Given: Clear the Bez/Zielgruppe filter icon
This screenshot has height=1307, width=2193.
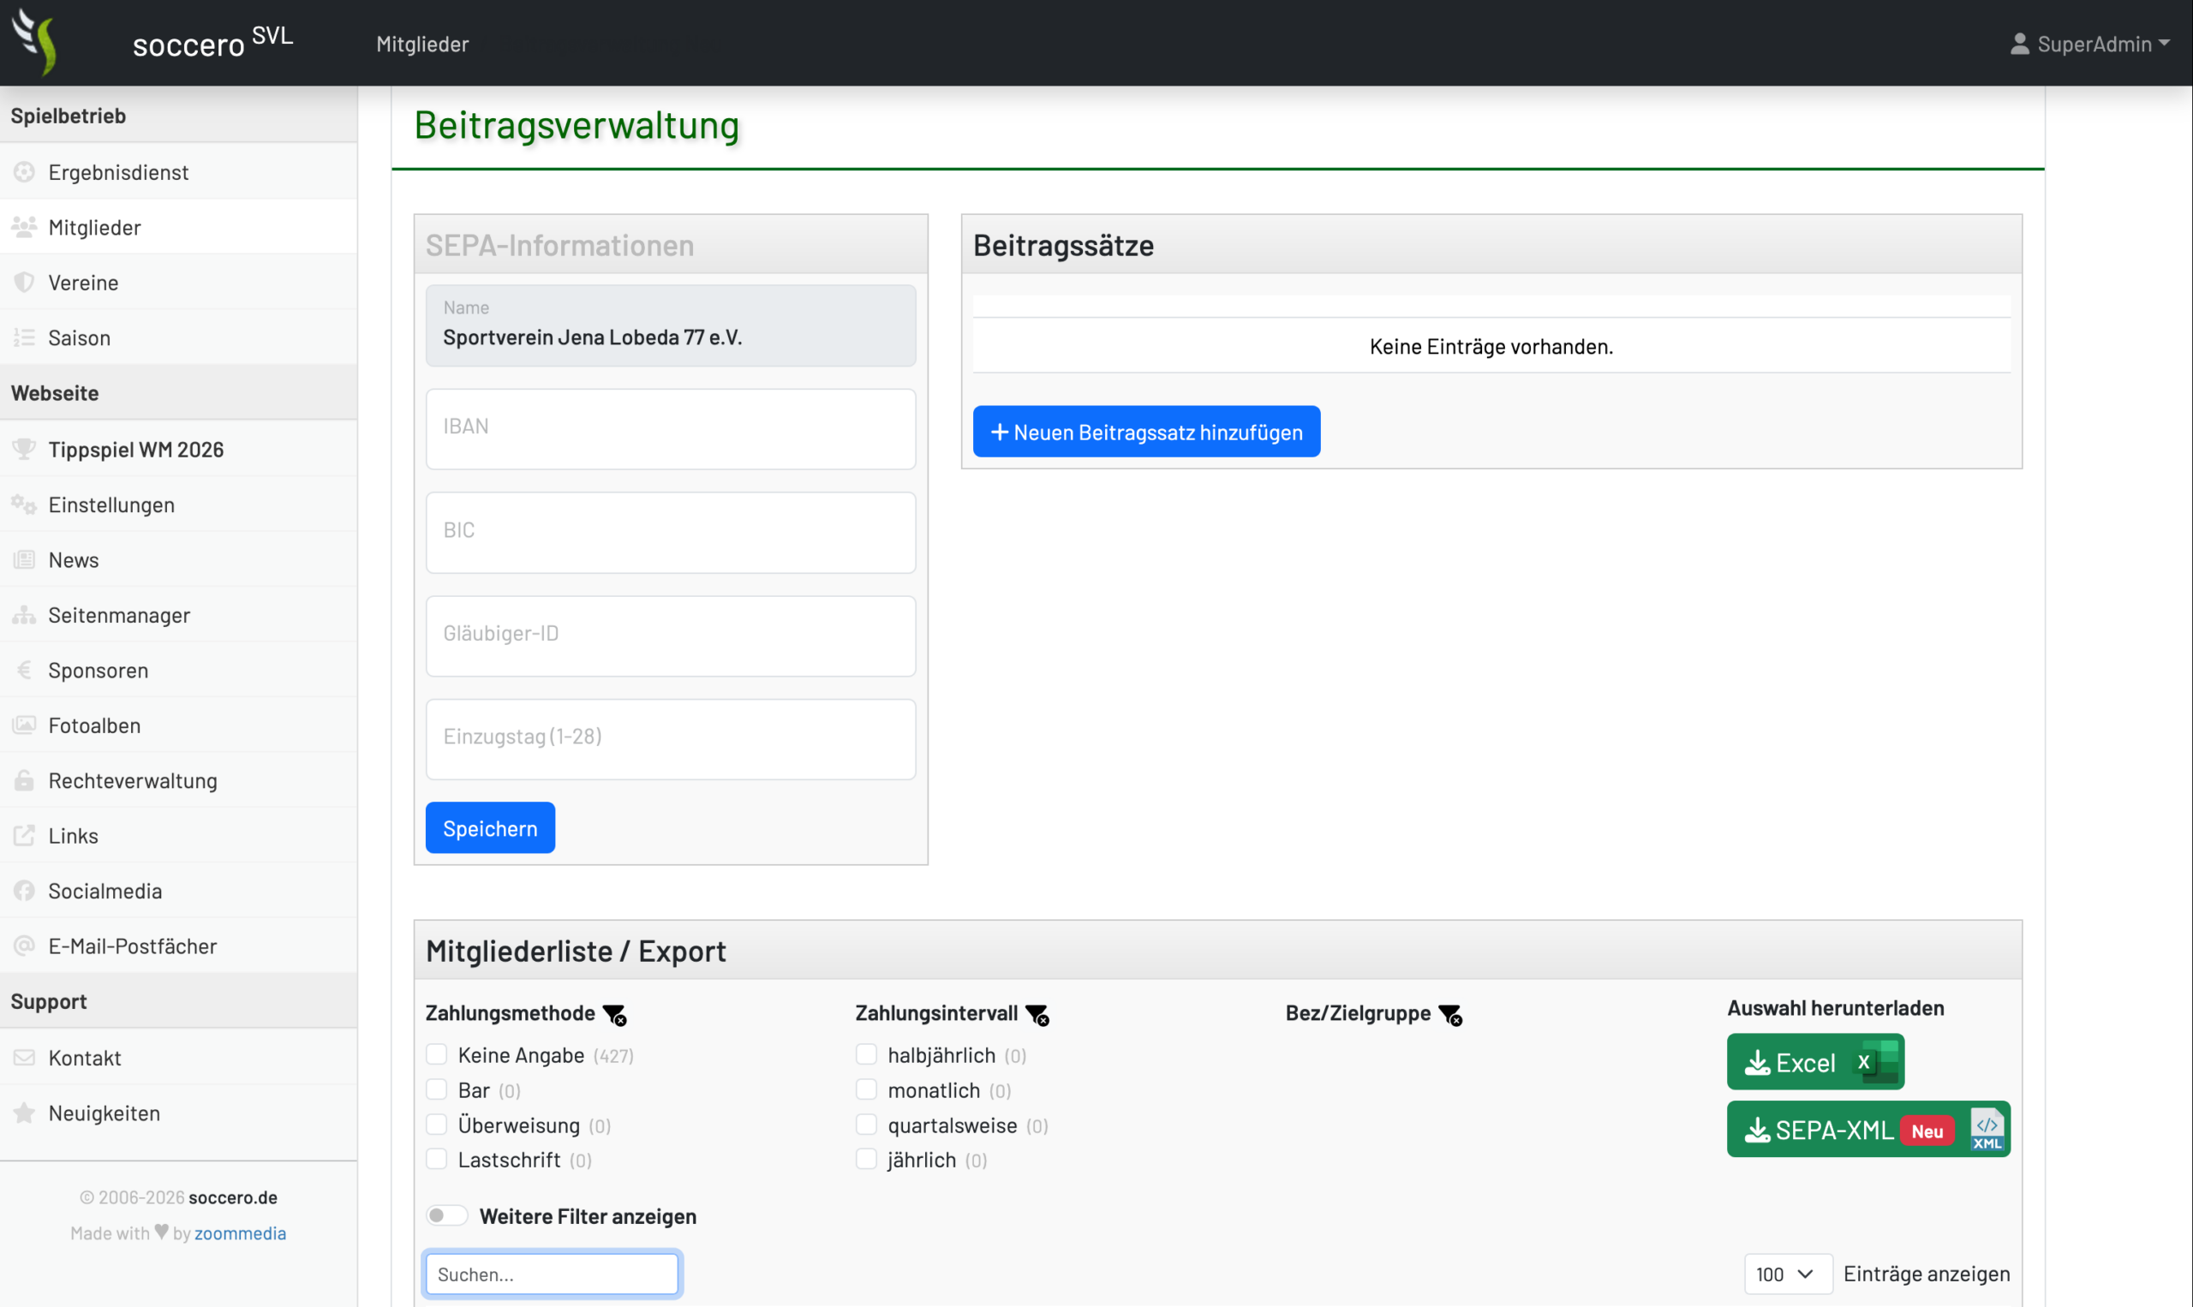Looking at the screenshot, I should [x=1450, y=1015].
